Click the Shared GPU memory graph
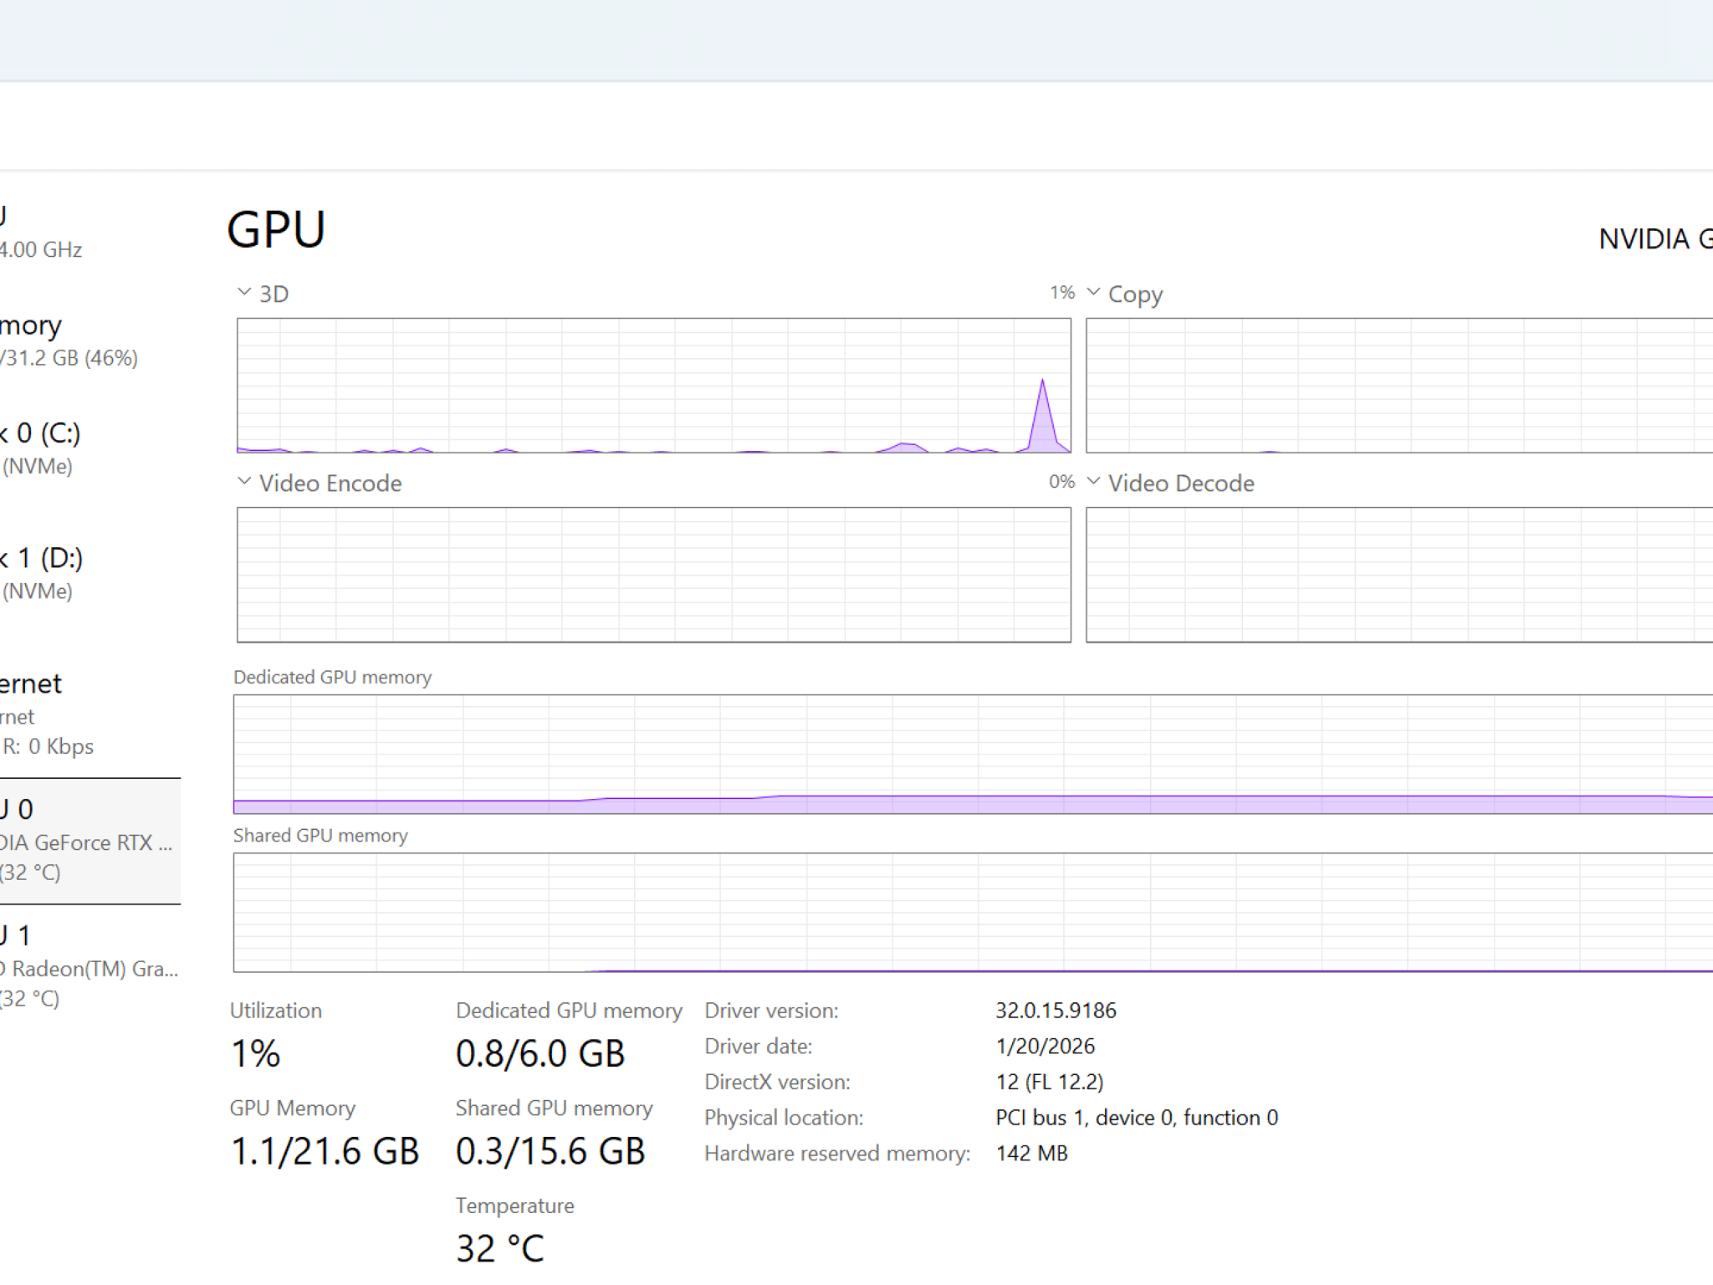The height and width of the screenshot is (1285, 1713). coord(973,913)
